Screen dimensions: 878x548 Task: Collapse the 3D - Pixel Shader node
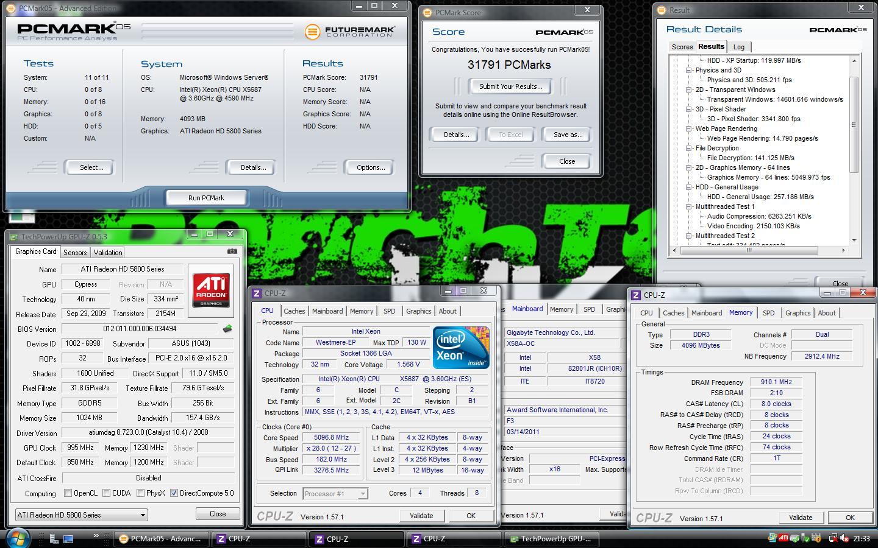pyautogui.click(x=688, y=109)
